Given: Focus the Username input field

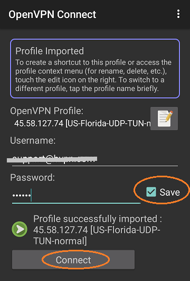Looking at the screenshot, I should click(95, 159).
